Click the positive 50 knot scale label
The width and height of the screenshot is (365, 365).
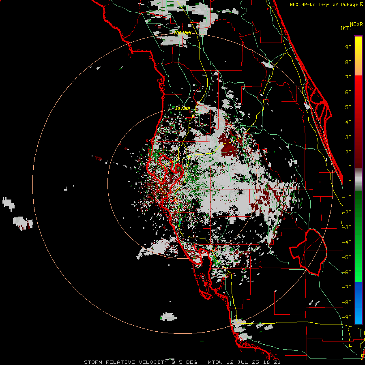point(348,107)
